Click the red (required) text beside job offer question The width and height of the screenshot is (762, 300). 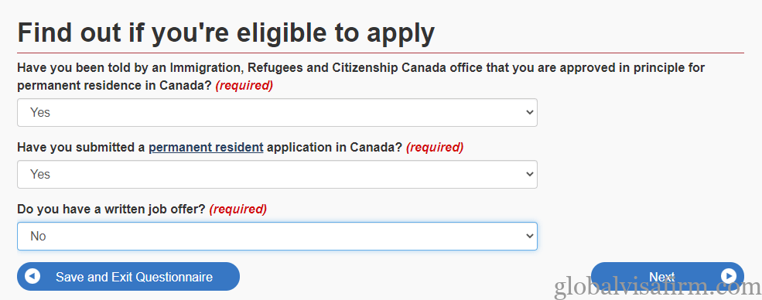[238, 210]
